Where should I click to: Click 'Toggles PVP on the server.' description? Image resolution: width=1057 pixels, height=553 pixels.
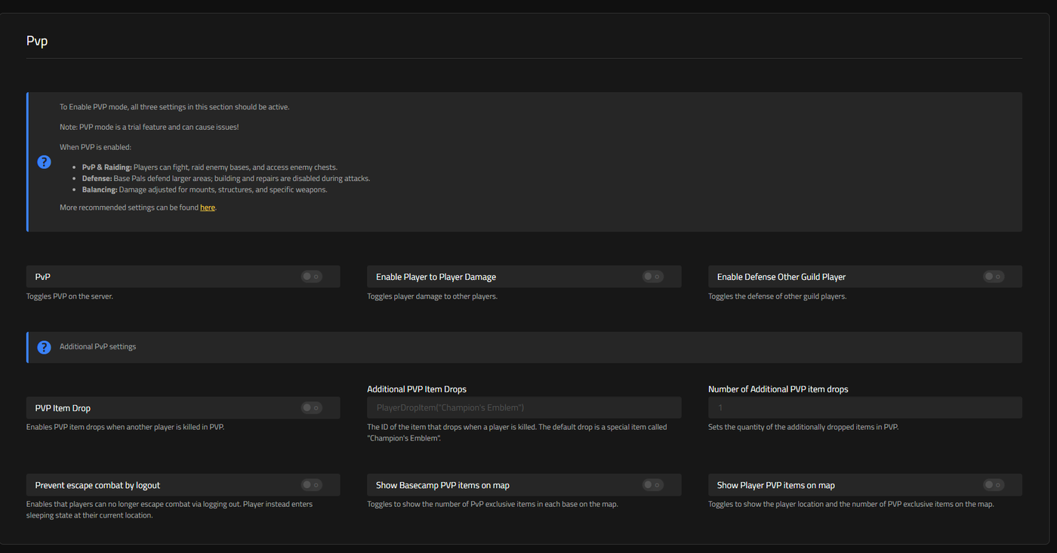pos(69,296)
